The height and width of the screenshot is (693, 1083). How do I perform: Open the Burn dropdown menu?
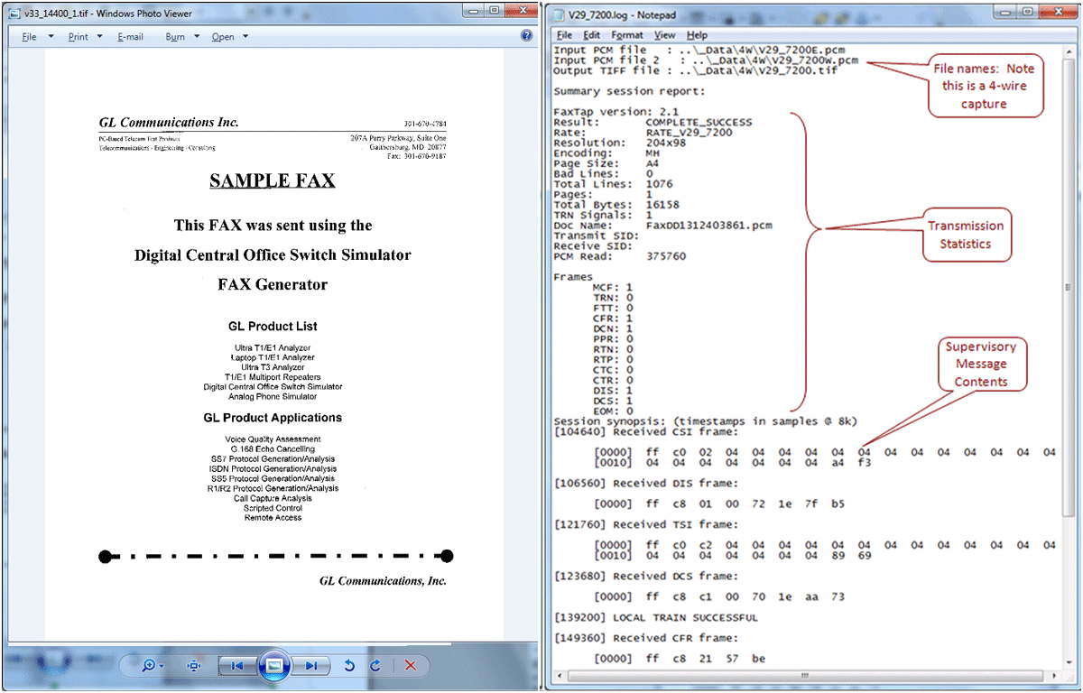182,37
